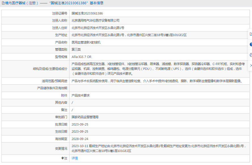Click the slash value in 备注 row
This screenshot has height=165, width=252.
pyautogui.click(x=72, y=110)
